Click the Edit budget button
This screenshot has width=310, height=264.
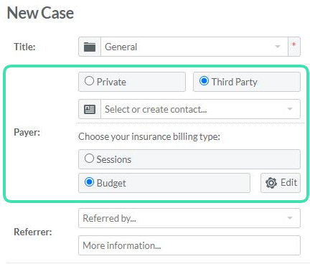(281, 183)
